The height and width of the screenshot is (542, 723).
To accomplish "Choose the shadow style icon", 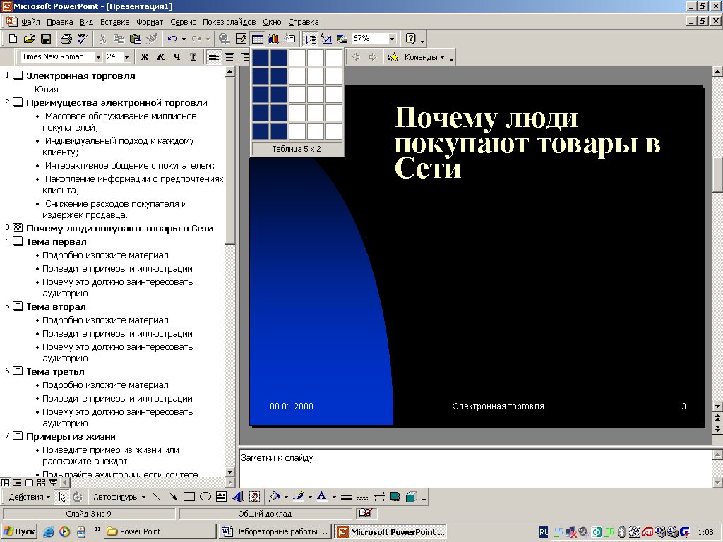I will coord(395,497).
